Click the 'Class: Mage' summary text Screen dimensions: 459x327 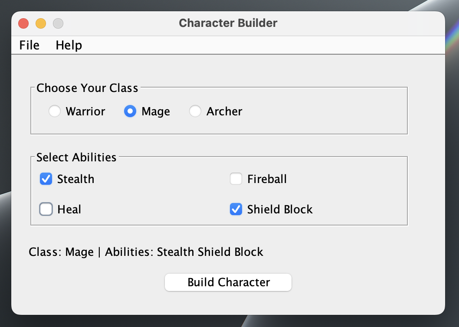(61, 252)
